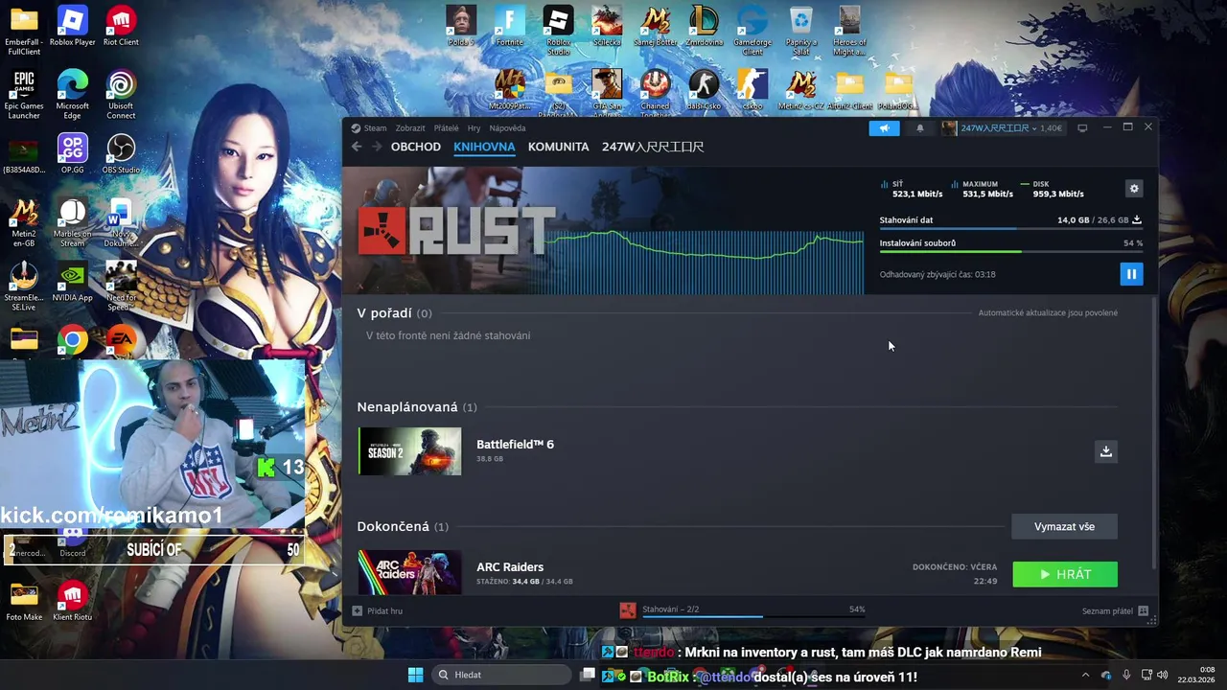
Task: Open Steam notifications bell
Action: pos(920,128)
